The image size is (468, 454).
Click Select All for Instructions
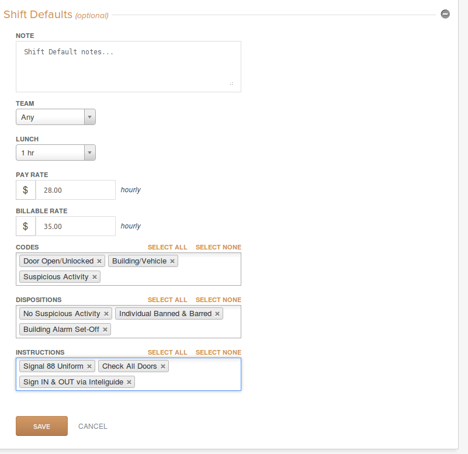point(167,352)
